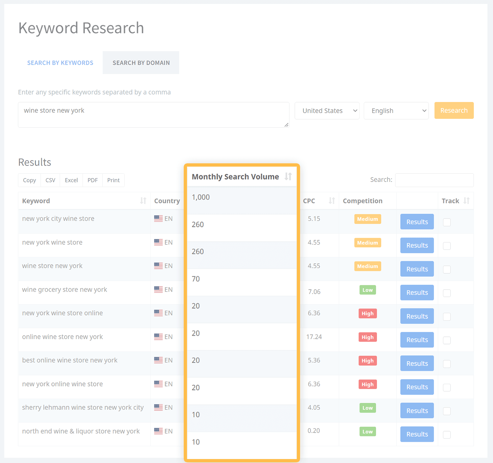Sort table by Keyword column arrows

tap(143, 201)
